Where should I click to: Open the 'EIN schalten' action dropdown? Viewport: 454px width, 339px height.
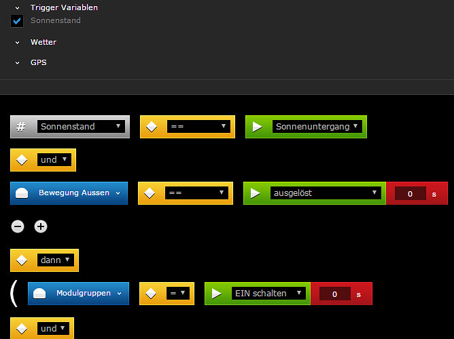(x=268, y=294)
